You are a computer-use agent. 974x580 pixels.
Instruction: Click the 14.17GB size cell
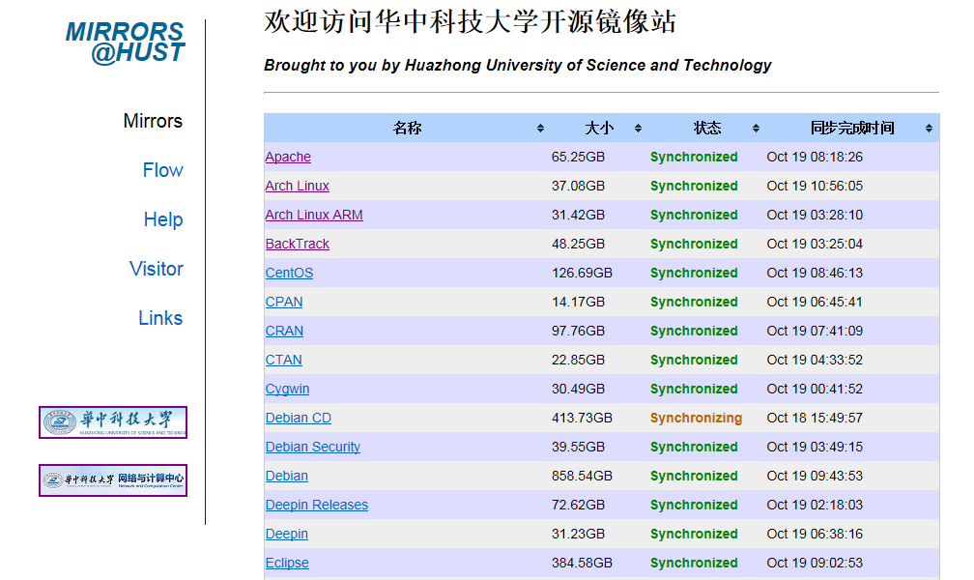point(578,303)
